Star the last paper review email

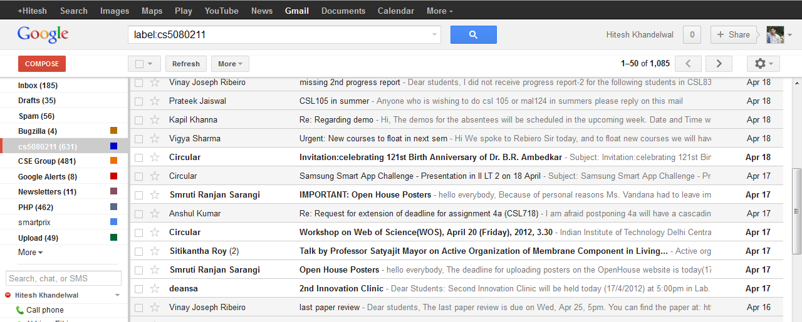point(155,308)
